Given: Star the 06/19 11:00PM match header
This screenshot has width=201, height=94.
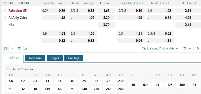Looking at the screenshot, I should (x=5, y=3).
